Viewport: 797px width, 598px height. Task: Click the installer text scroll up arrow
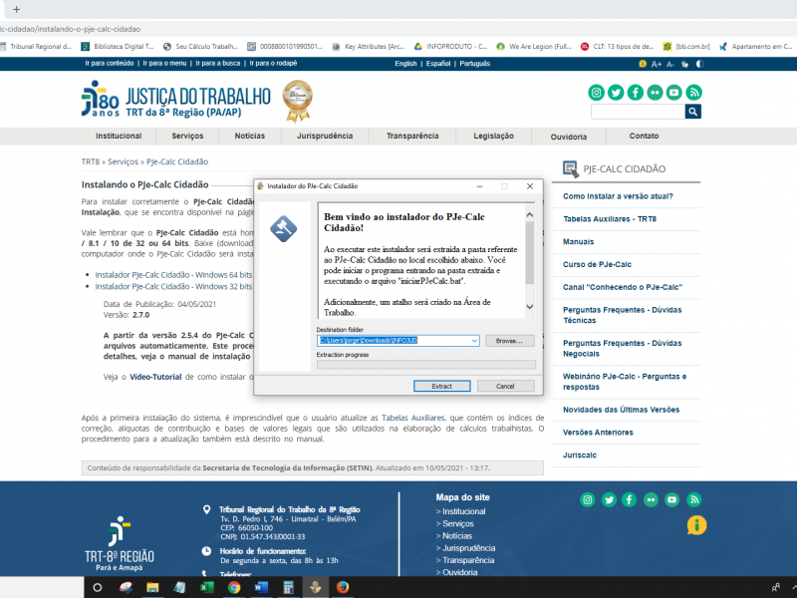[530, 214]
